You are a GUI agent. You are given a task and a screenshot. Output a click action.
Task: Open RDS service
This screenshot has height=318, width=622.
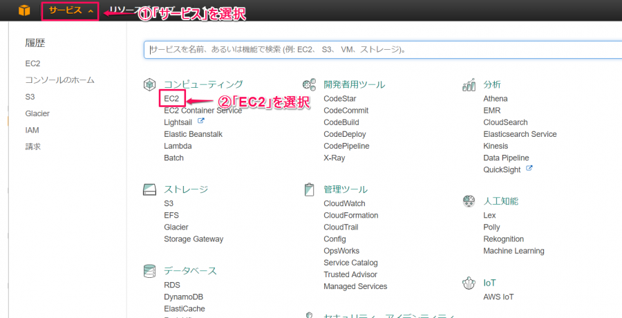[172, 285]
